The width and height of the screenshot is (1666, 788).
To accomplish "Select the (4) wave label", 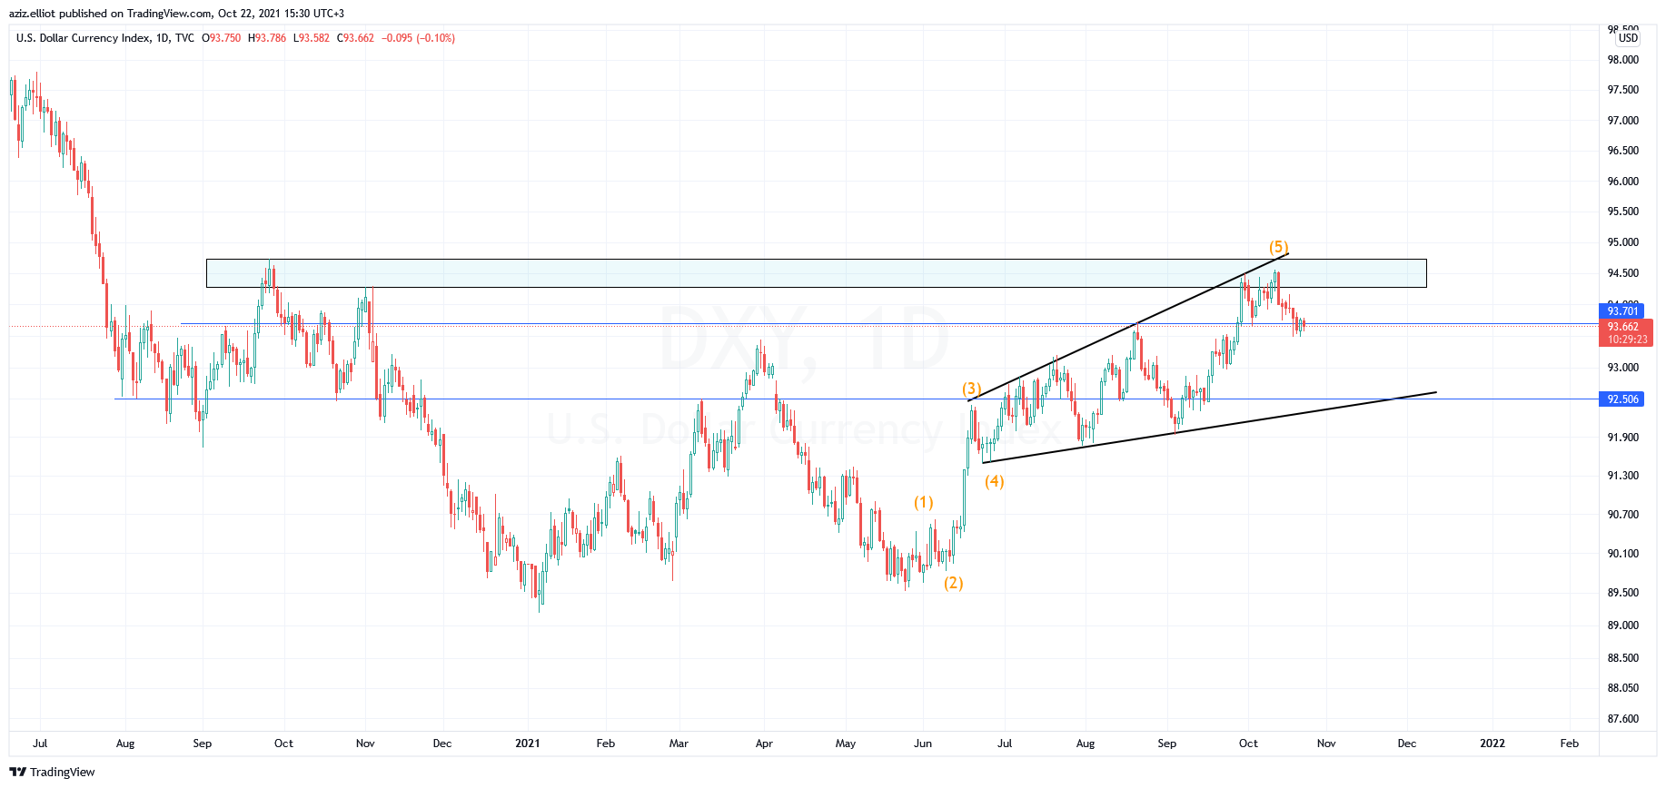I will click(x=995, y=481).
